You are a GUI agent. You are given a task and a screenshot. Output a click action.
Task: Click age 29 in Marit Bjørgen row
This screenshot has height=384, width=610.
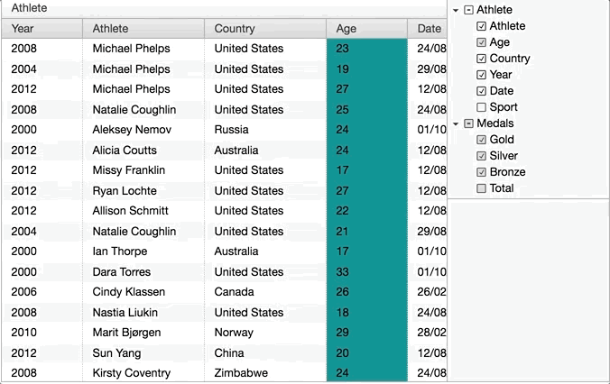[367, 333]
